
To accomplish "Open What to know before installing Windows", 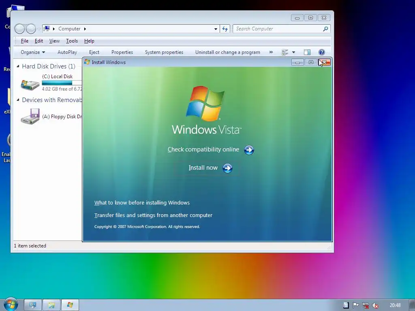I will (x=142, y=202).
